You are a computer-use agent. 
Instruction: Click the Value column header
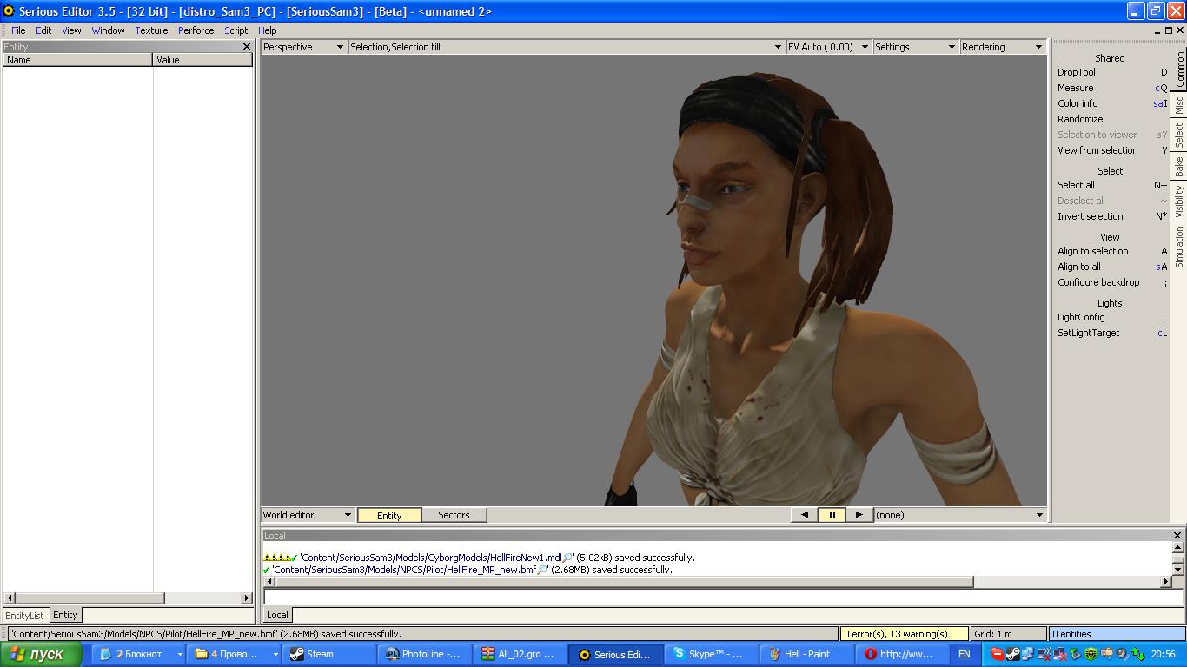(202, 60)
